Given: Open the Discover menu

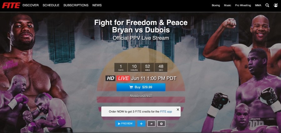Looking at the screenshot, I should (31, 5).
